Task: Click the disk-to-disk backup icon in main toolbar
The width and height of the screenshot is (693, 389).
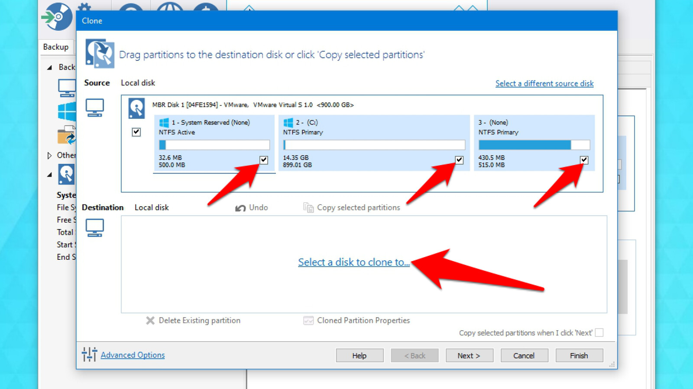Action: (57, 17)
